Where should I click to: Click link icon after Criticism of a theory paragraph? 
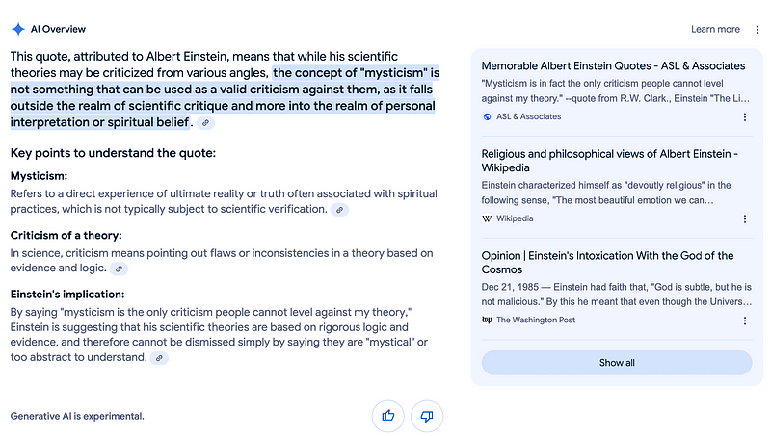119,269
